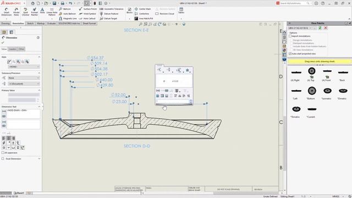352x198 pixels.
Task: Confirm the Dimension with the green checkmark
Action: pos(3,43)
